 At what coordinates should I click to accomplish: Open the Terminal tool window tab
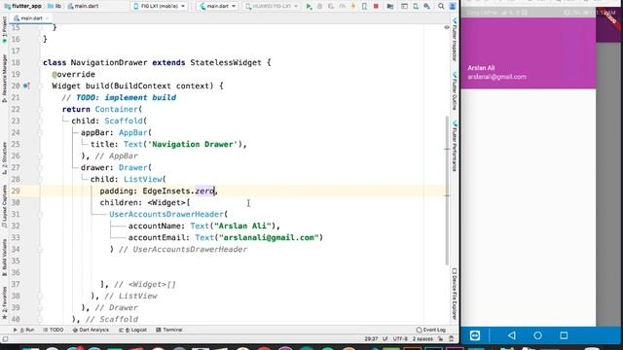coord(169,331)
